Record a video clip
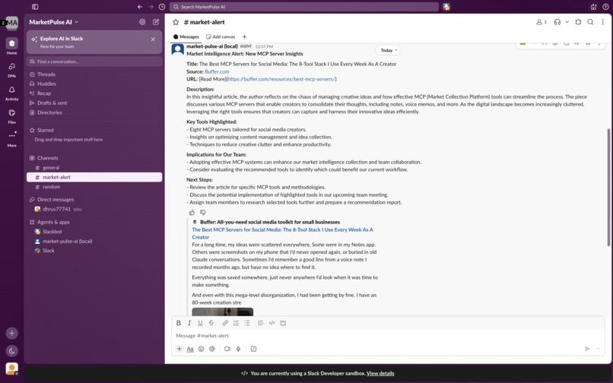Viewport: 613px width, 383px height. (x=227, y=349)
